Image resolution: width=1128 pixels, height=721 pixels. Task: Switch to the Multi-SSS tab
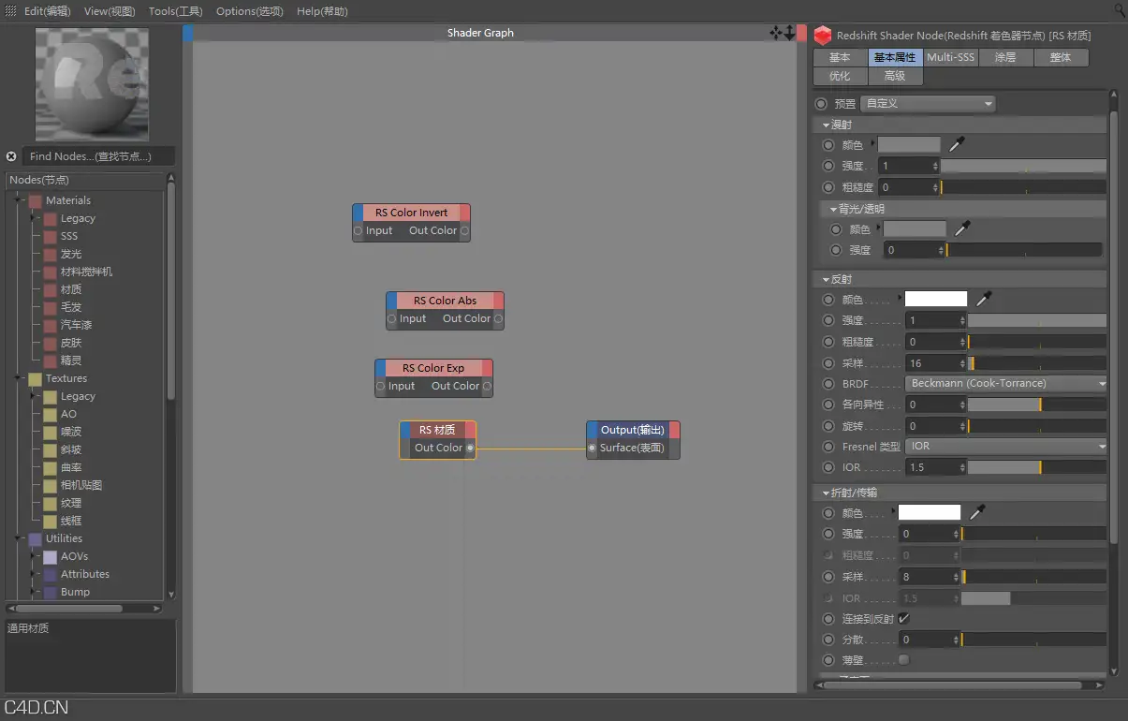tap(950, 58)
